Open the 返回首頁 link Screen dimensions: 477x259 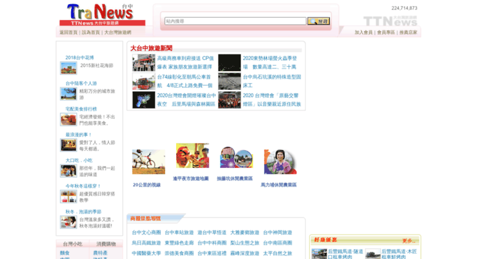(x=68, y=32)
